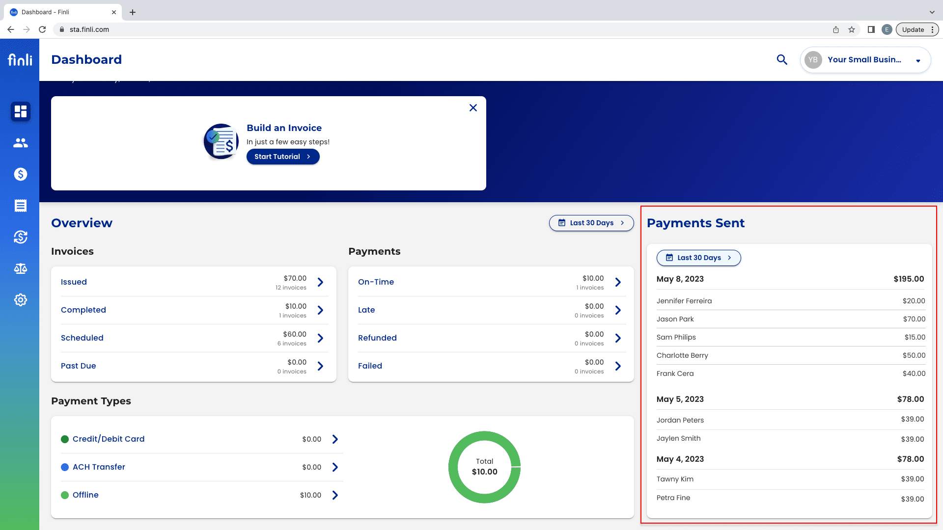Open the Last 30 Days filter in Overview
This screenshot has width=943, height=530.
point(591,223)
